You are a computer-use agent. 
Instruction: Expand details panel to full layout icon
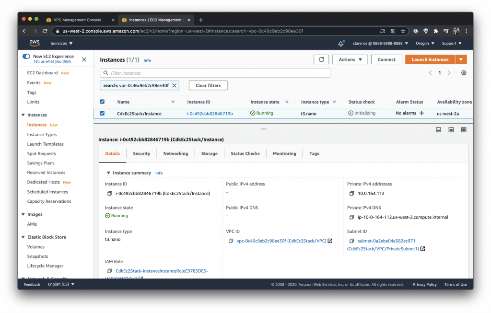464,130
